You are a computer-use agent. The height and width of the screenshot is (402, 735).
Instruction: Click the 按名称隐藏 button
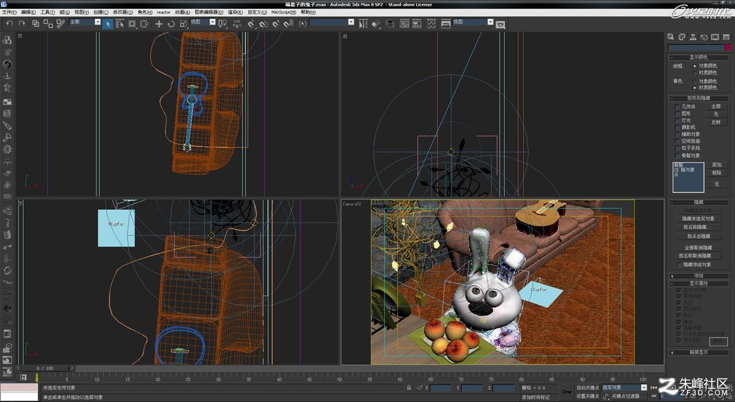click(698, 227)
